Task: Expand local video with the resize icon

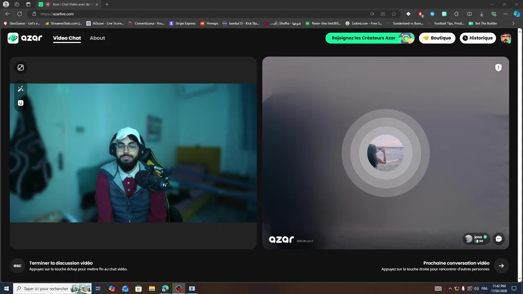Action: click(x=21, y=67)
